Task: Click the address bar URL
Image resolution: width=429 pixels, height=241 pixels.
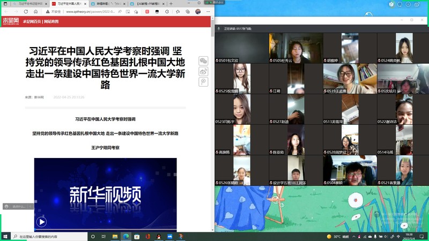Action: click(86, 11)
